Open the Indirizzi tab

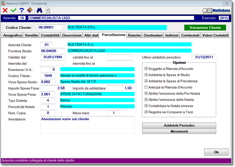click(172, 35)
